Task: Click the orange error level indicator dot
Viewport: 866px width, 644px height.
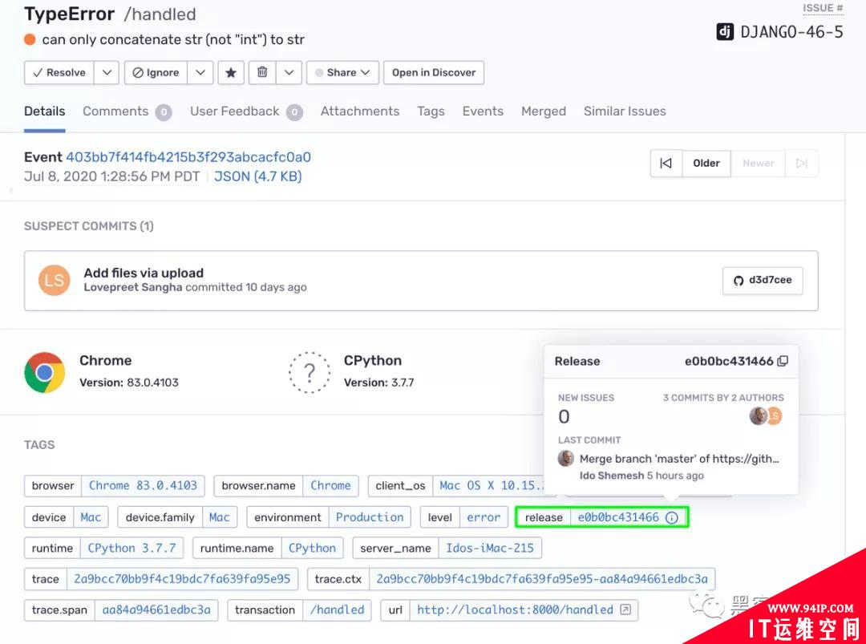Action: pyautogui.click(x=30, y=39)
